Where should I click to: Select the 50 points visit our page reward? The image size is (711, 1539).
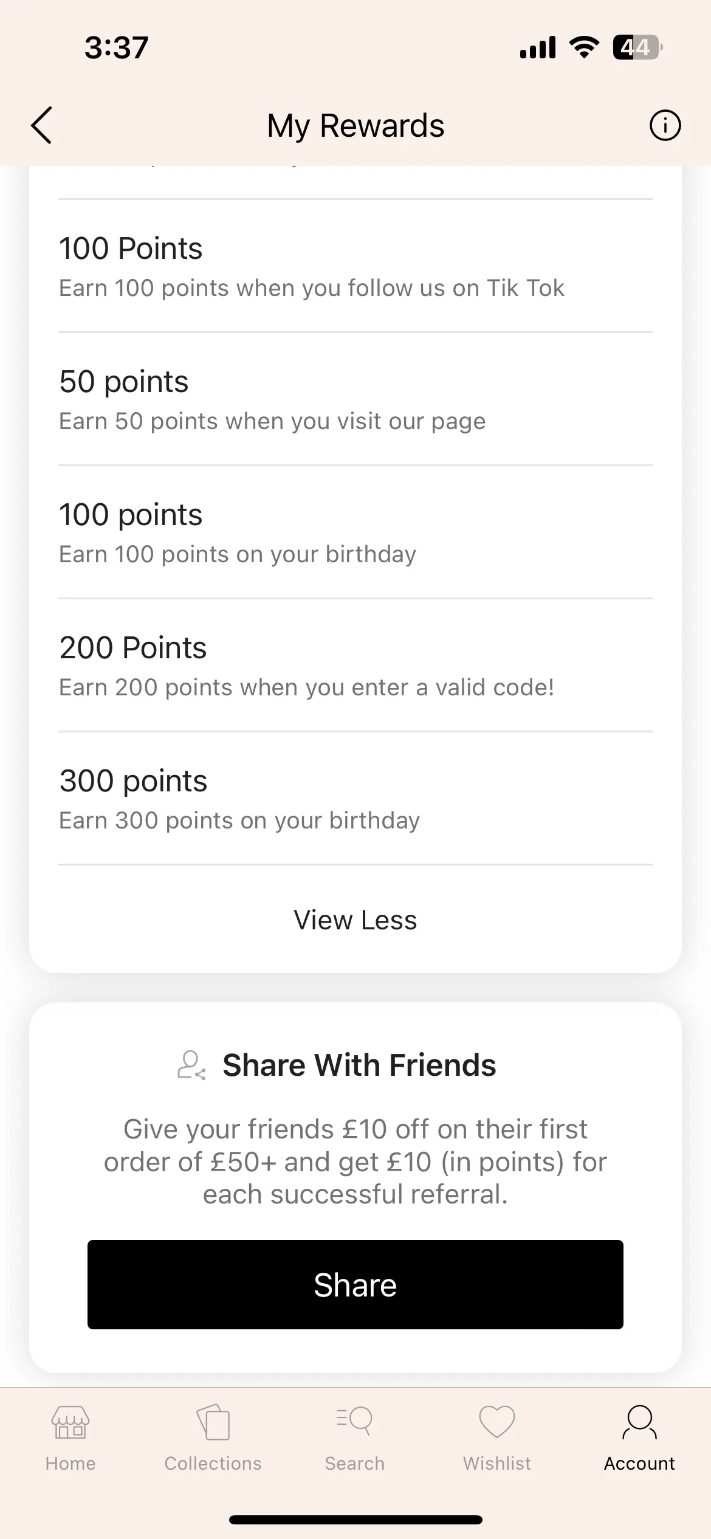coord(355,399)
